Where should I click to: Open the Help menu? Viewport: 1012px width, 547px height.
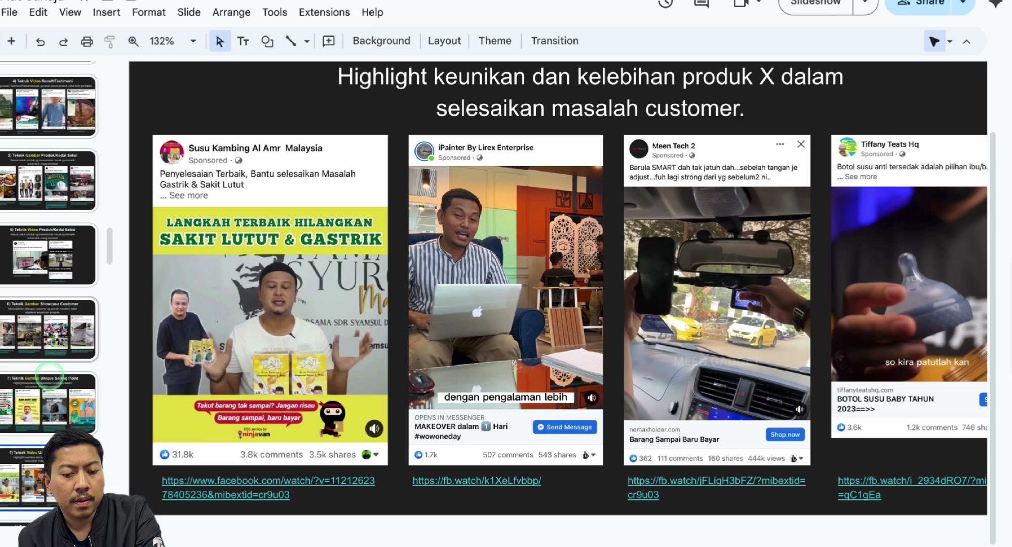pyautogui.click(x=372, y=12)
